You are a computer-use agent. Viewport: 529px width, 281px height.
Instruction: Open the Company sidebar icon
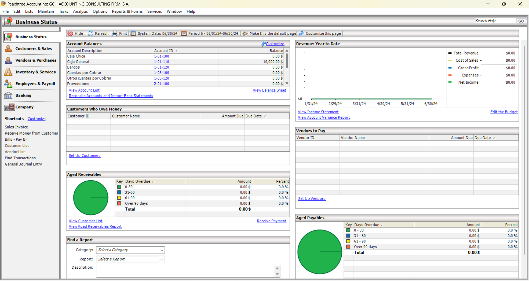[x=9, y=107]
